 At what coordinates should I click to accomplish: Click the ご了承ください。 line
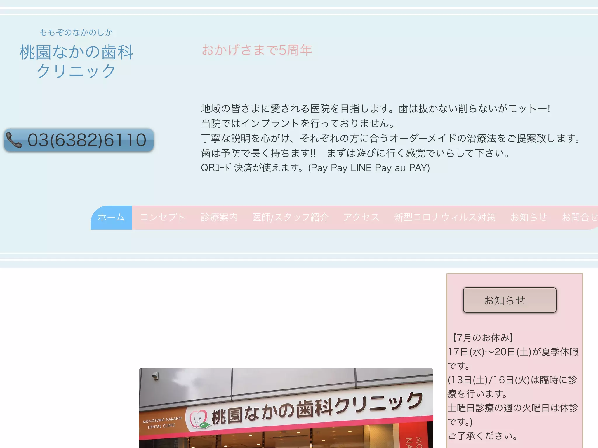tap(483, 436)
